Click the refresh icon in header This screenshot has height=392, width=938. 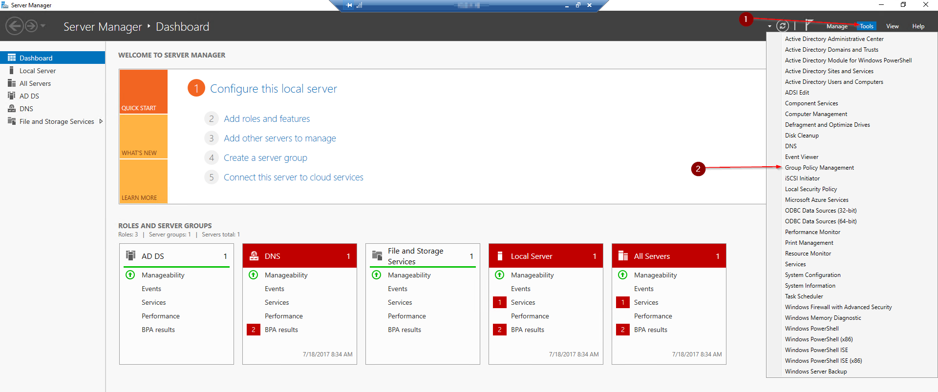783,26
